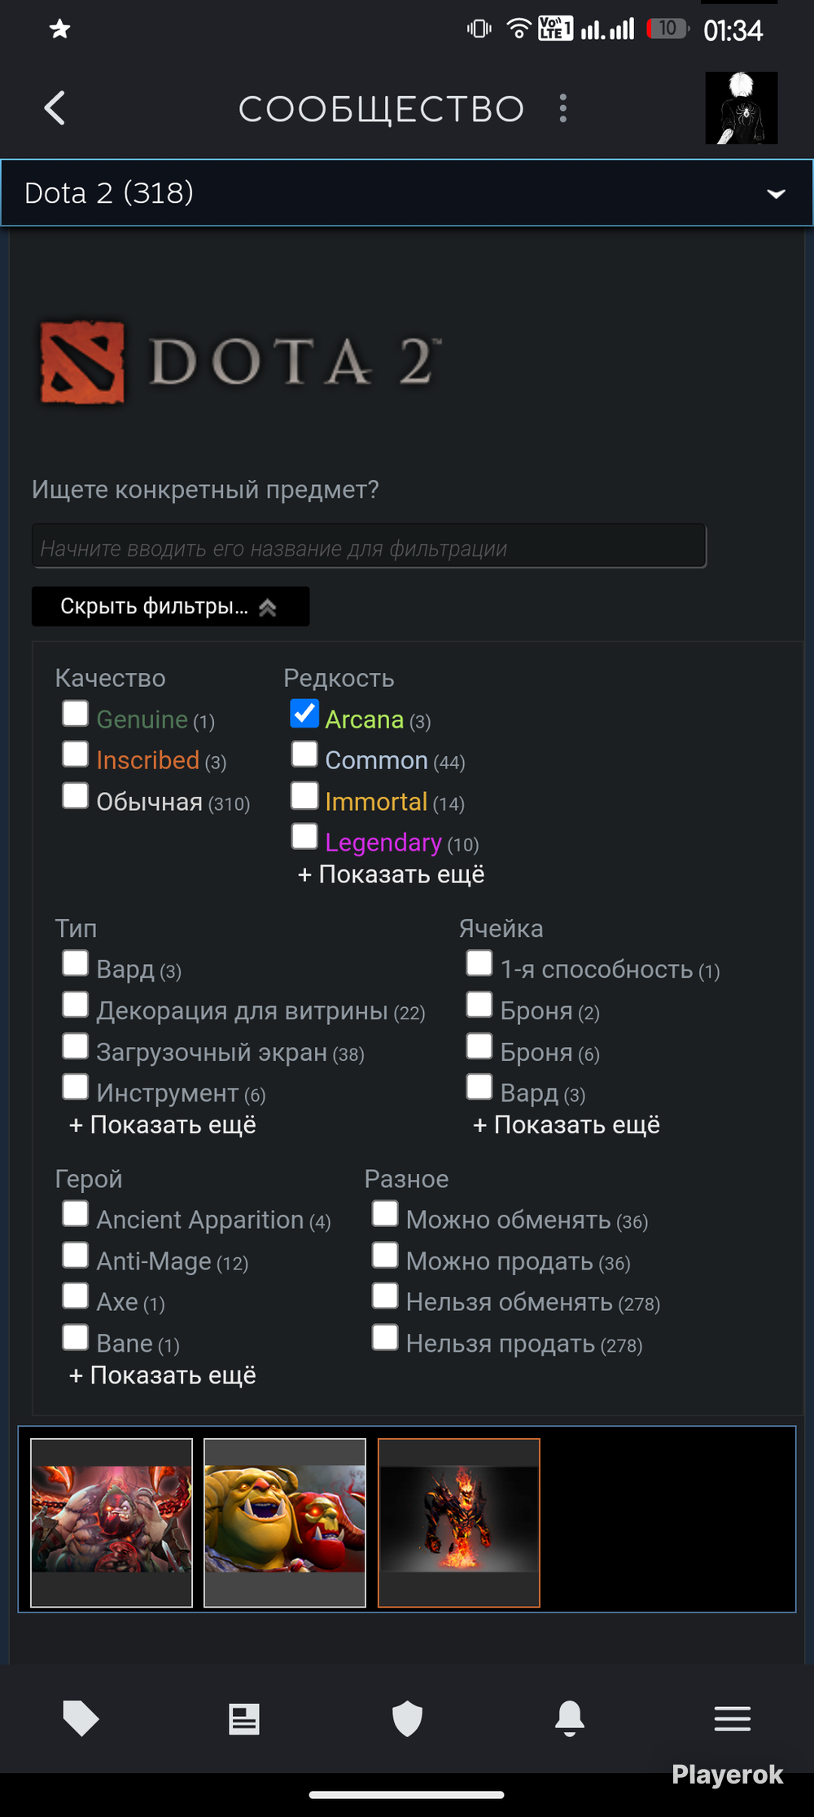Open the Steam Guard shield icon

click(407, 1718)
